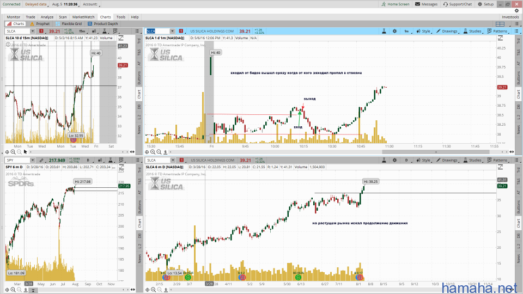
Task: Toggle the L2 side tab of the top-left chart
Action: [x=139, y=117]
